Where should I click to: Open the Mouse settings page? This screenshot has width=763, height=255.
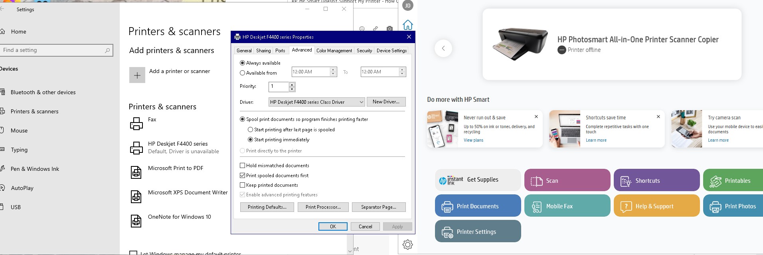click(19, 130)
